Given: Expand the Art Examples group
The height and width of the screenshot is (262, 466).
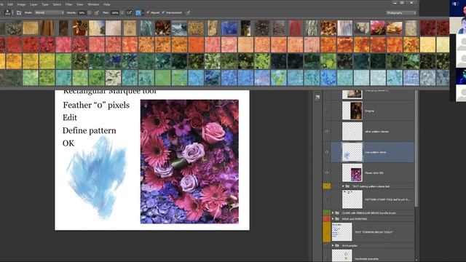Looking at the screenshot, I should click(x=333, y=246).
